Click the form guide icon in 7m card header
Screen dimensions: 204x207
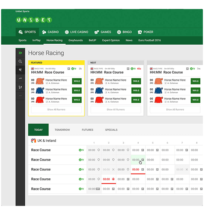(x=187, y=69)
